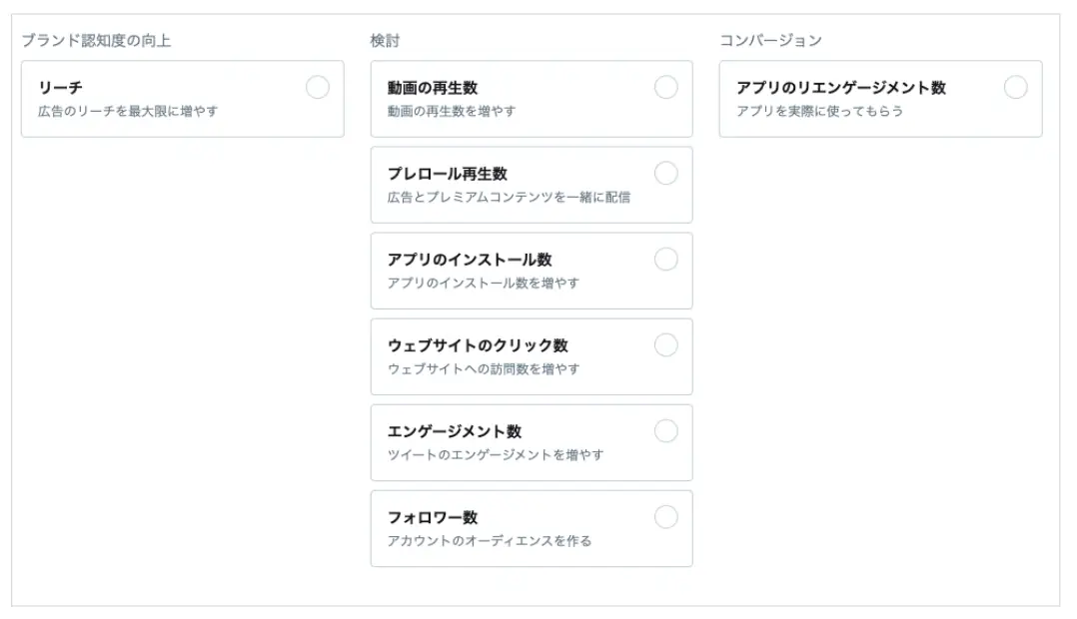Choose the アプリのリエンゲージメント数 radio button
The width and height of the screenshot is (1077, 619).
(1015, 87)
